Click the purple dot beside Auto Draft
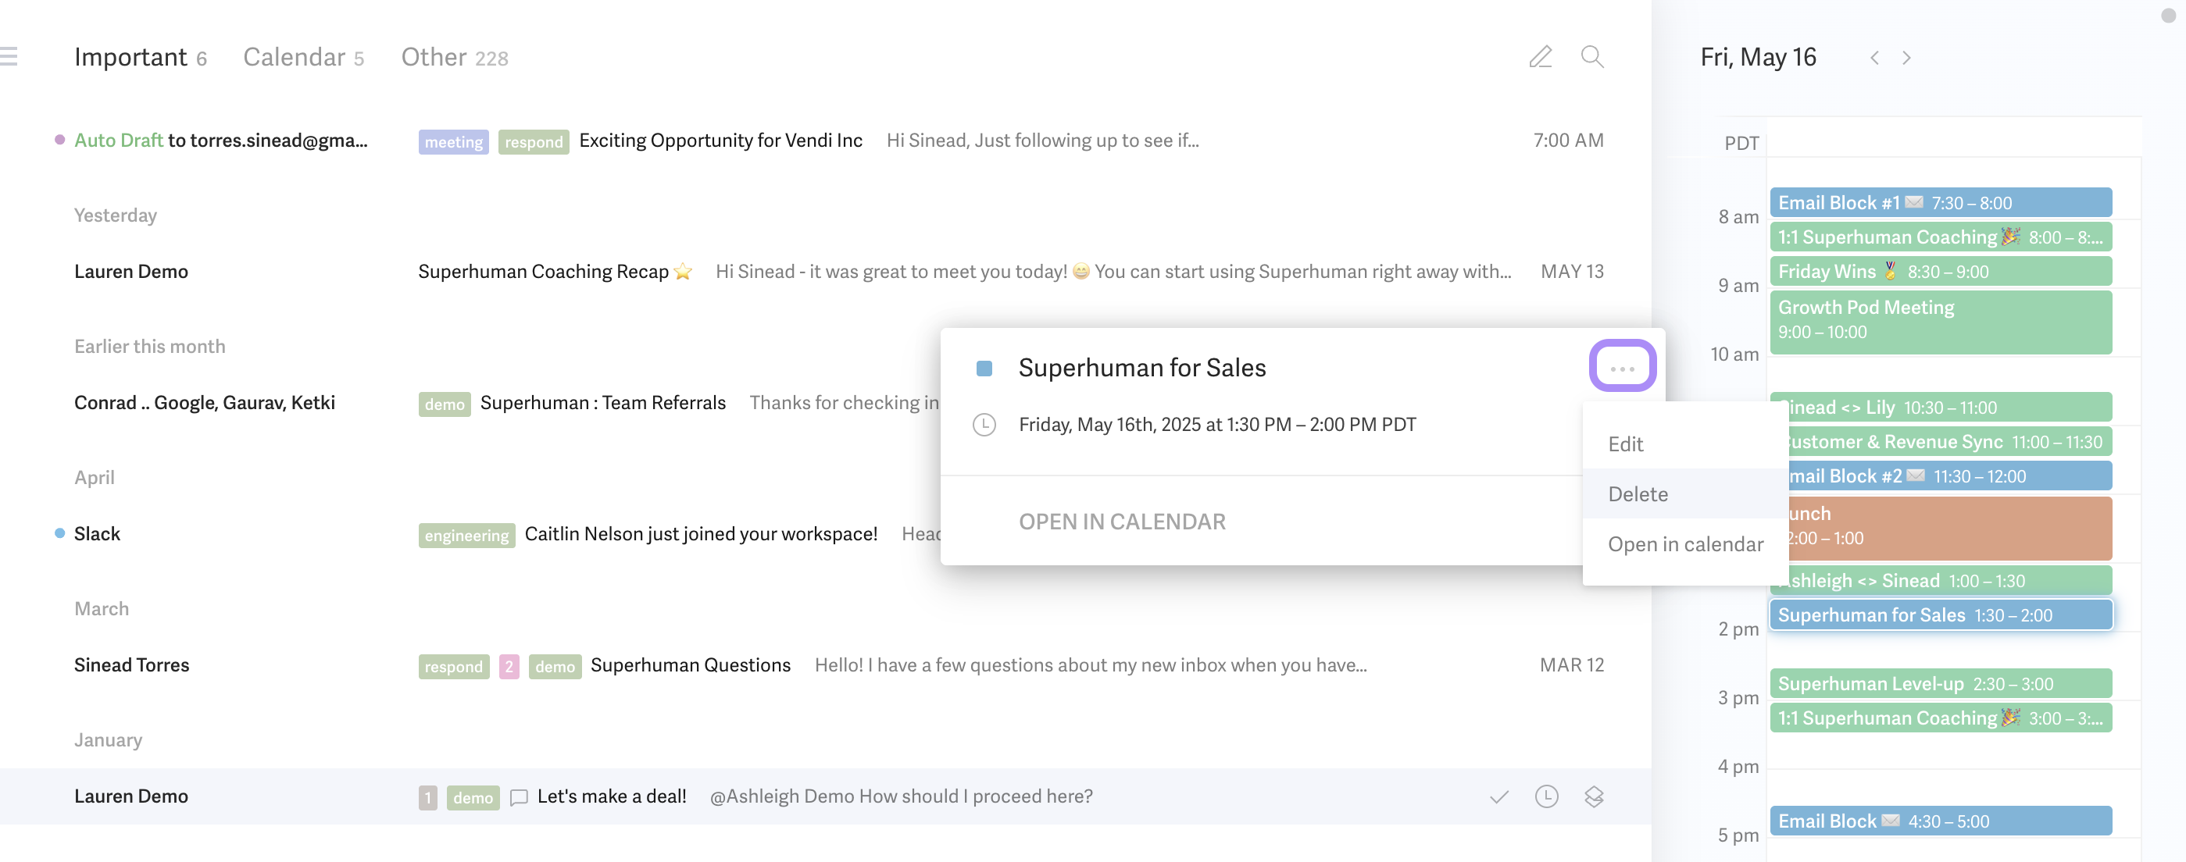The image size is (2186, 862). [59, 140]
